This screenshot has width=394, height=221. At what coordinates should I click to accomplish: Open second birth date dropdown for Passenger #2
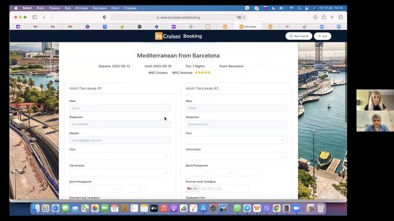tap(223, 173)
